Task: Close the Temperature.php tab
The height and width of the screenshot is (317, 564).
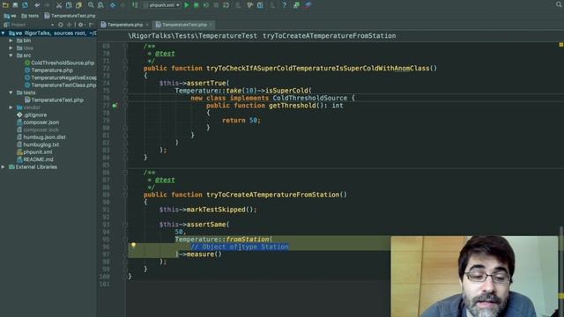Action: (x=147, y=25)
